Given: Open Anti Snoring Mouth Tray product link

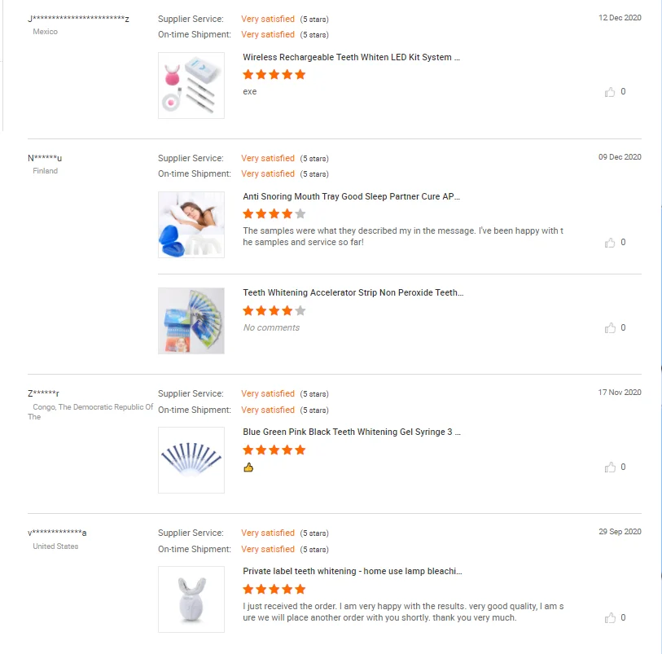Looking at the screenshot, I should click(351, 197).
